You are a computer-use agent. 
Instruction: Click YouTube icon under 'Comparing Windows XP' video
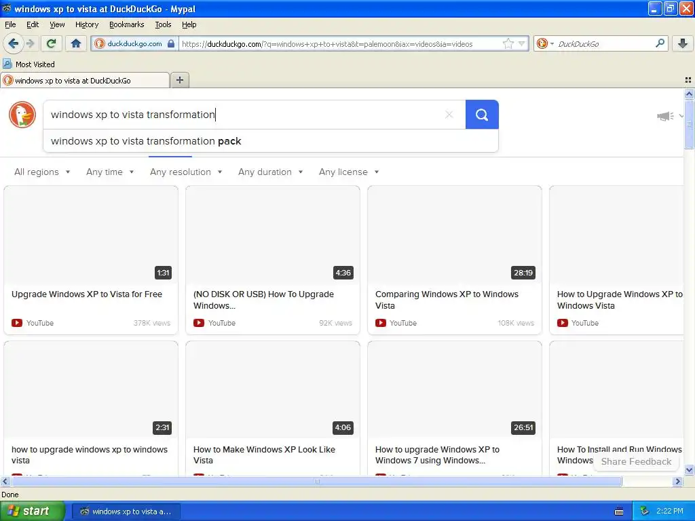(x=380, y=323)
